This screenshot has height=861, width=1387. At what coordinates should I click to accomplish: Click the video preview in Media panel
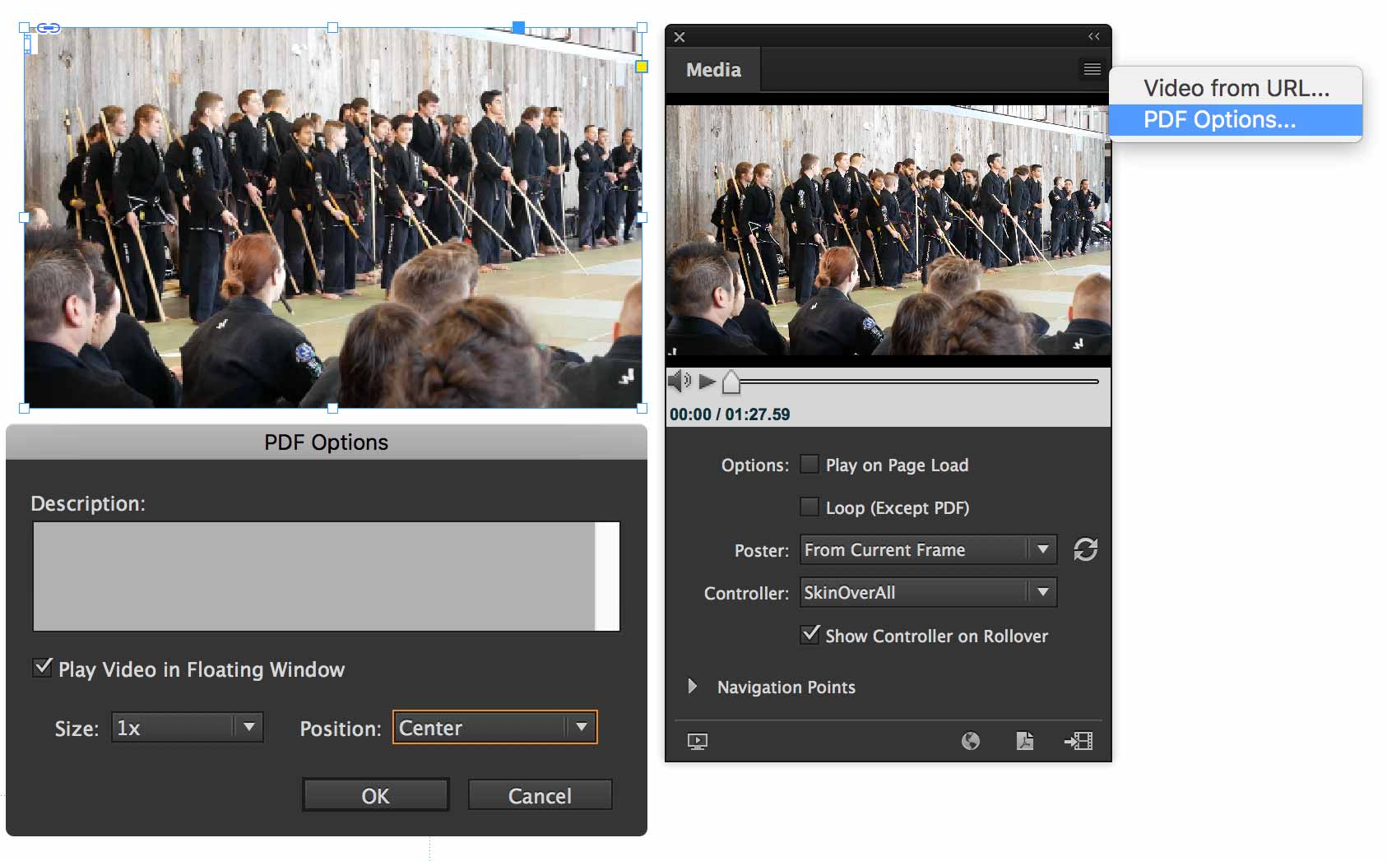[x=888, y=230]
